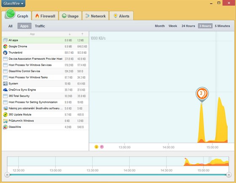Open the Network tab

point(95,16)
